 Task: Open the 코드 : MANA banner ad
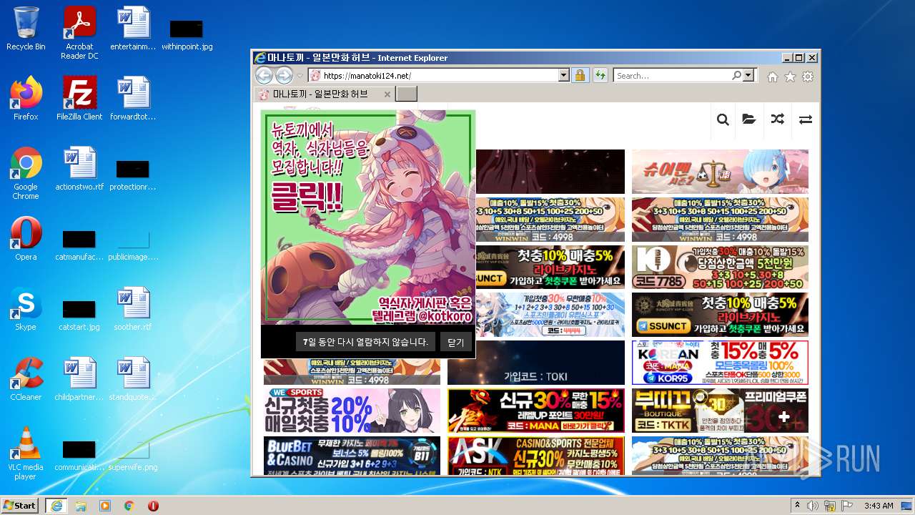point(535,410)
